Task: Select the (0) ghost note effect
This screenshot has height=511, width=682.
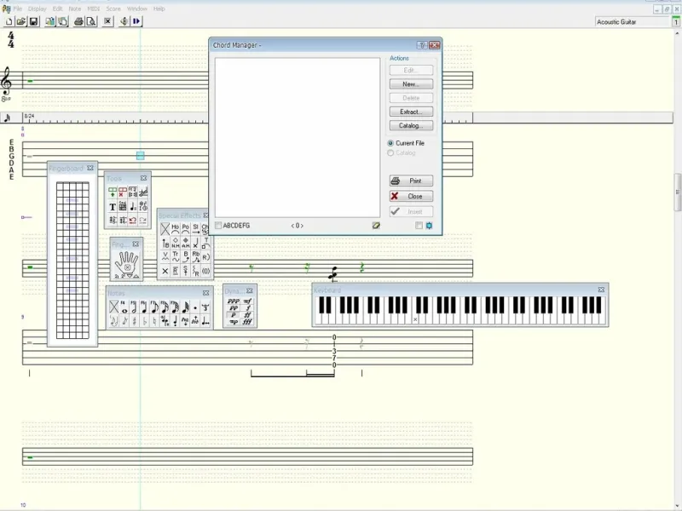Action: tap(205, 271)
